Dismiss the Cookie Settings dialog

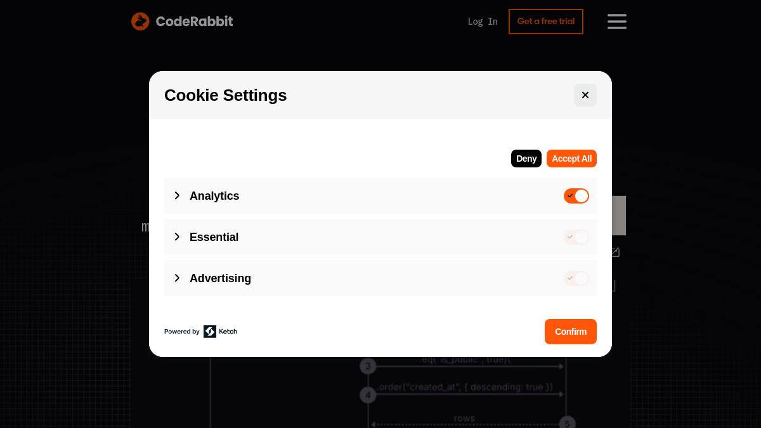585,94
